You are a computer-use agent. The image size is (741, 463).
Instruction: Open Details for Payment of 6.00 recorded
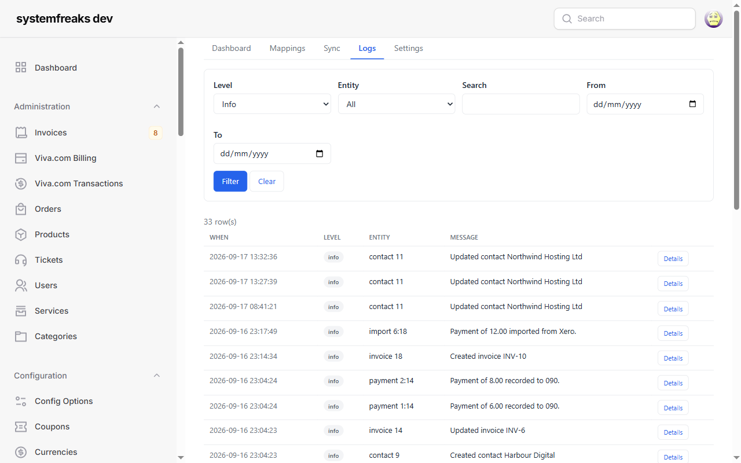673,408
